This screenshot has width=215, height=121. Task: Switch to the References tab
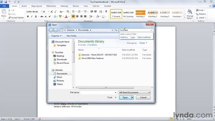point(51,6)
